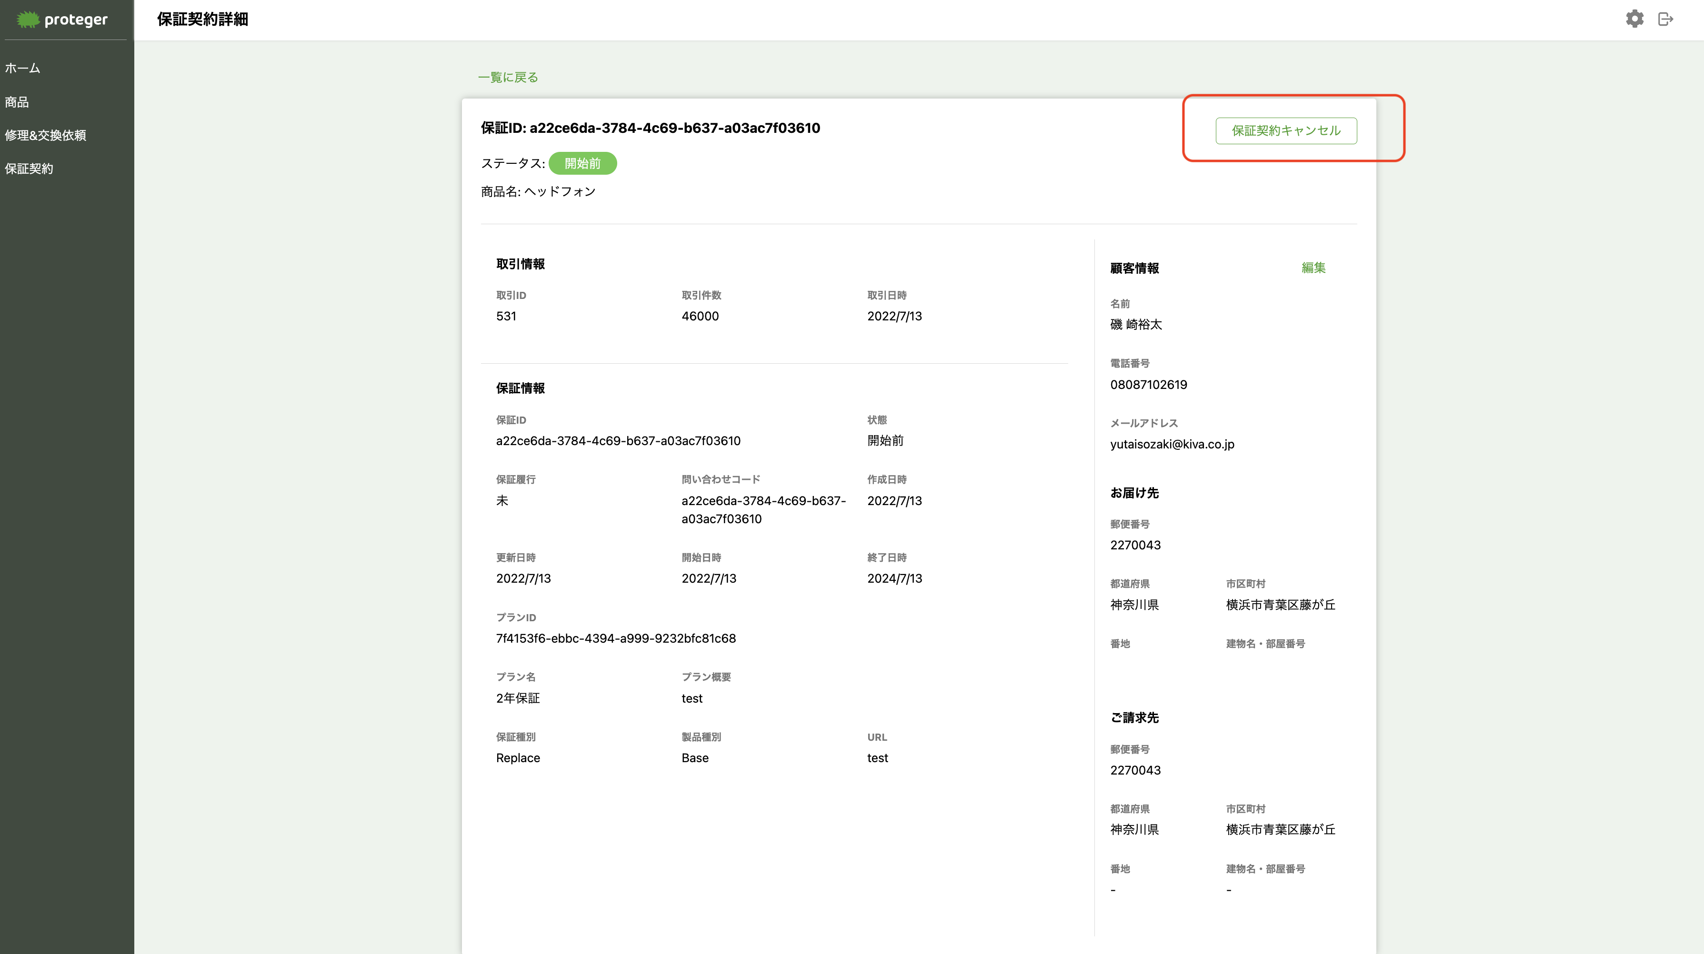Screen dimensions: 1704x954
Task: Open 保証契約 in the sidebar
Action: pyautogui.click(x=29, y=169)
